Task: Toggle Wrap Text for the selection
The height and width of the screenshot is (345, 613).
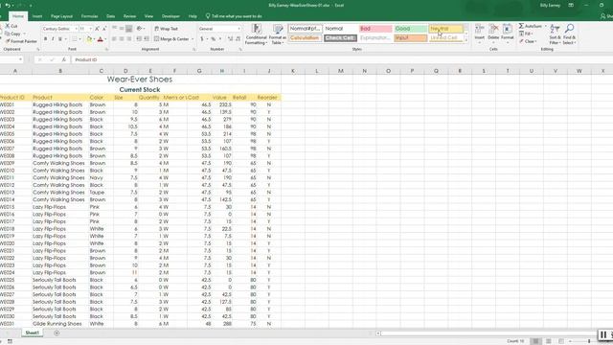Action: point(166,29)
